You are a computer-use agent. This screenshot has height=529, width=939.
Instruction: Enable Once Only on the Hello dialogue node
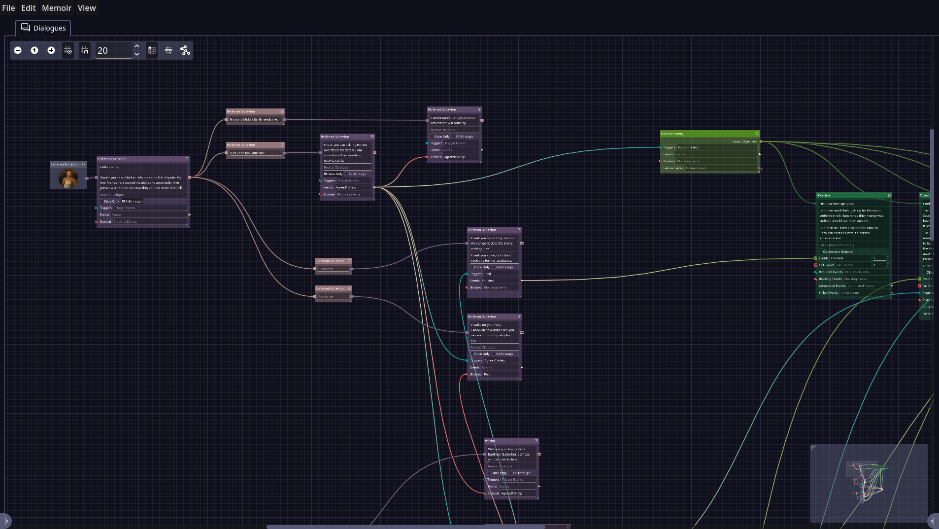click(101, 201)
